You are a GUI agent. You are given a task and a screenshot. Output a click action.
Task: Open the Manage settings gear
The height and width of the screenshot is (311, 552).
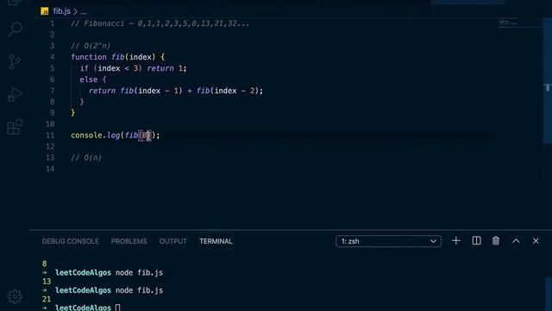15,296
